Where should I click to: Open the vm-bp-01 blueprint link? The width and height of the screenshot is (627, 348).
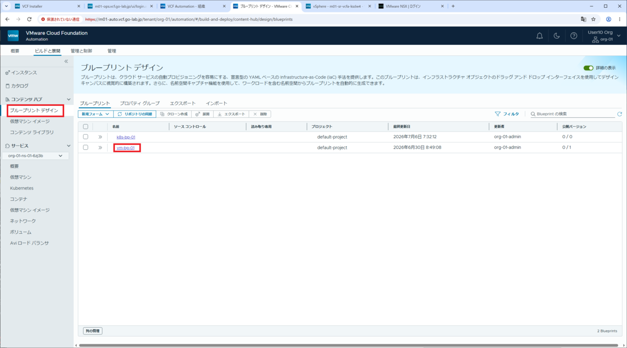(125, 148)
